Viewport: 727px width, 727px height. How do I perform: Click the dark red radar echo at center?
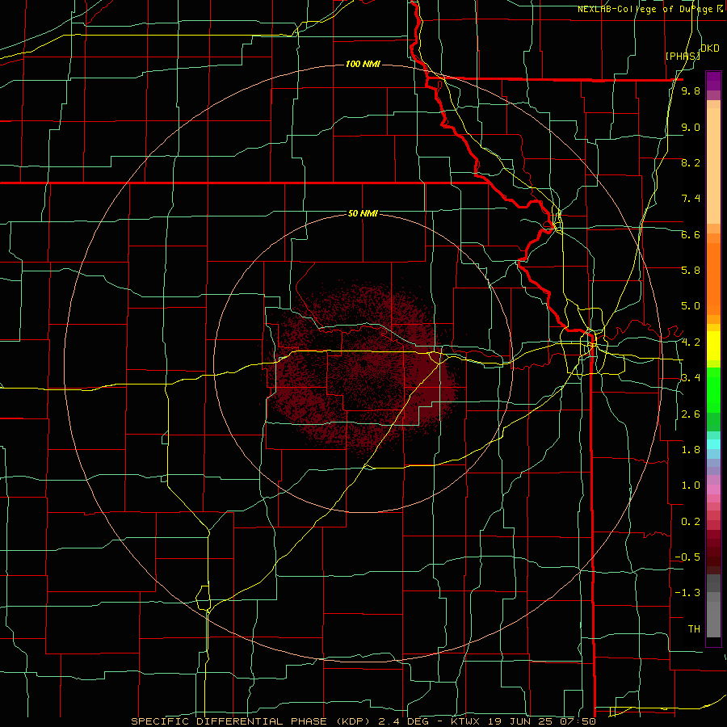pyautogui.click(x=363, y=364)
